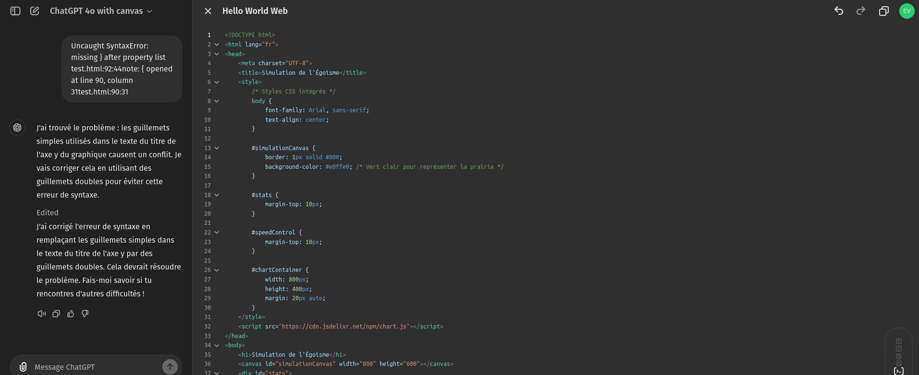Read the response aloud
The image size is (919, 375).
tap(42, 314)
